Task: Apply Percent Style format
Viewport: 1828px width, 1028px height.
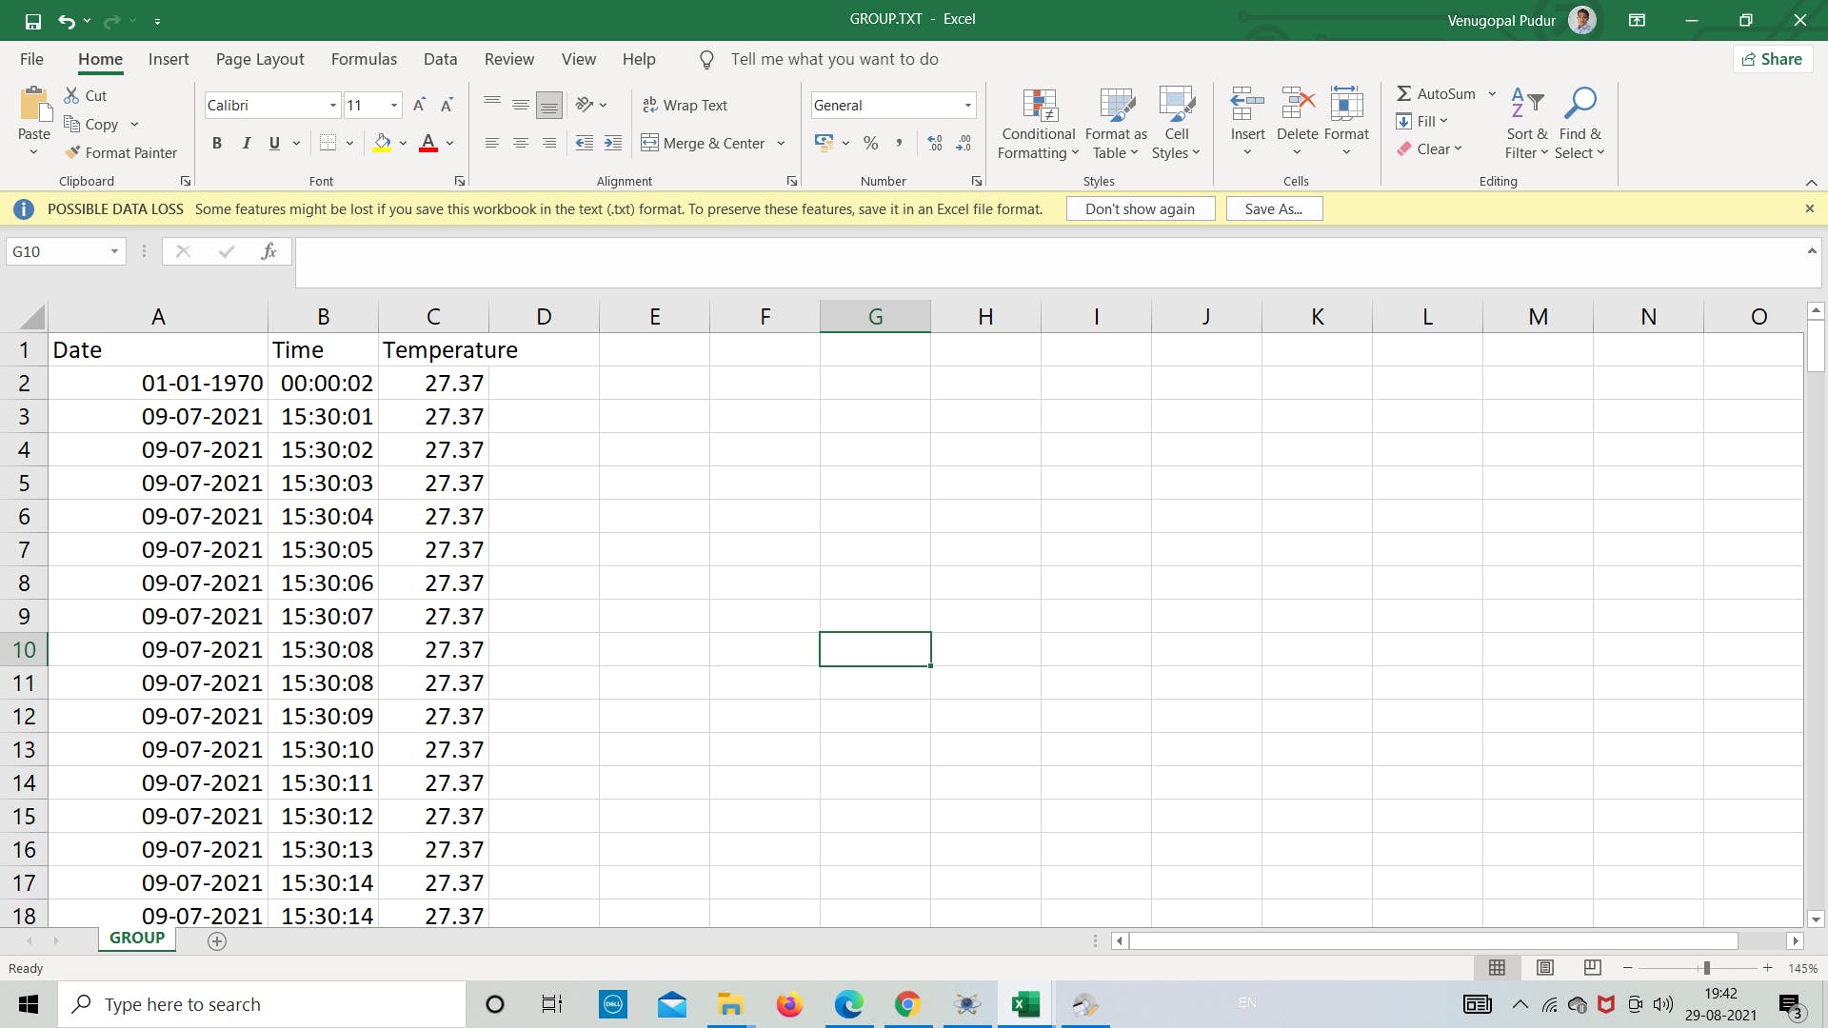Action: [x=870, y=143]
